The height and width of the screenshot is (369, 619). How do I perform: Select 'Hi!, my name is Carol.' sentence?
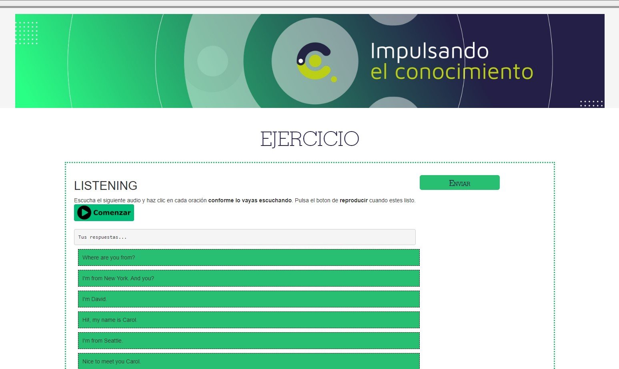point(248,320)
